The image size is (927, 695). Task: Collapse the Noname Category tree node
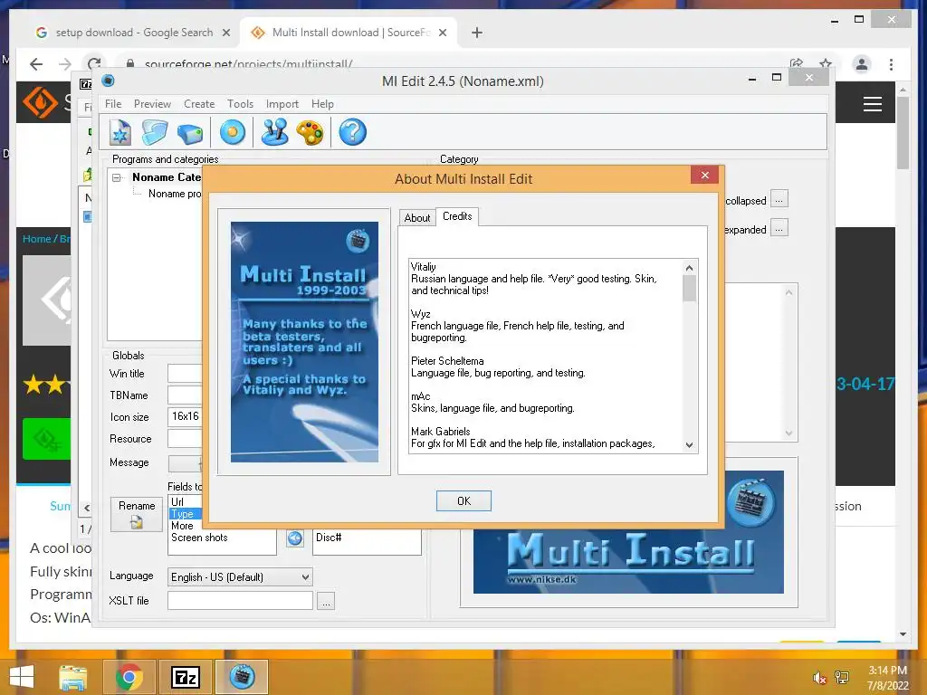click(117, 177)
